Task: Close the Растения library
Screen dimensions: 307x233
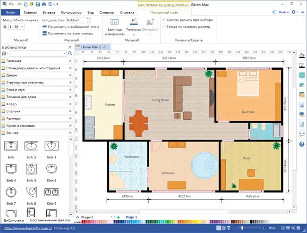Action: pyautogui.click(x=70, y=61)
